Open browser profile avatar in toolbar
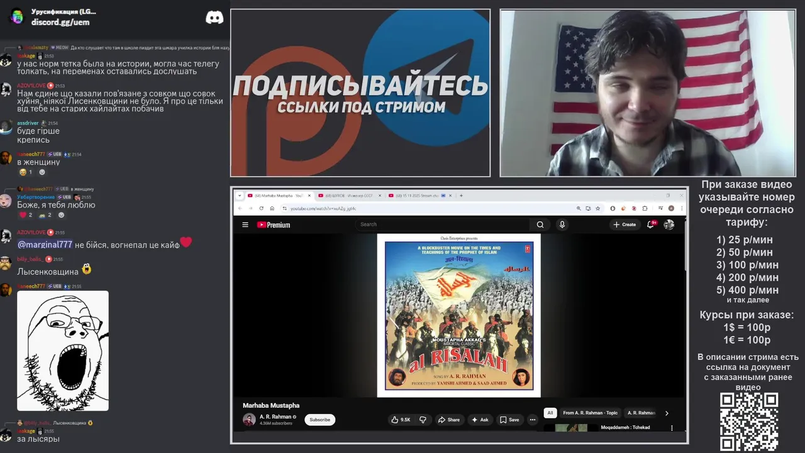Image resolution: width=805 pixels, height=453 pixels. click(672, 208)
